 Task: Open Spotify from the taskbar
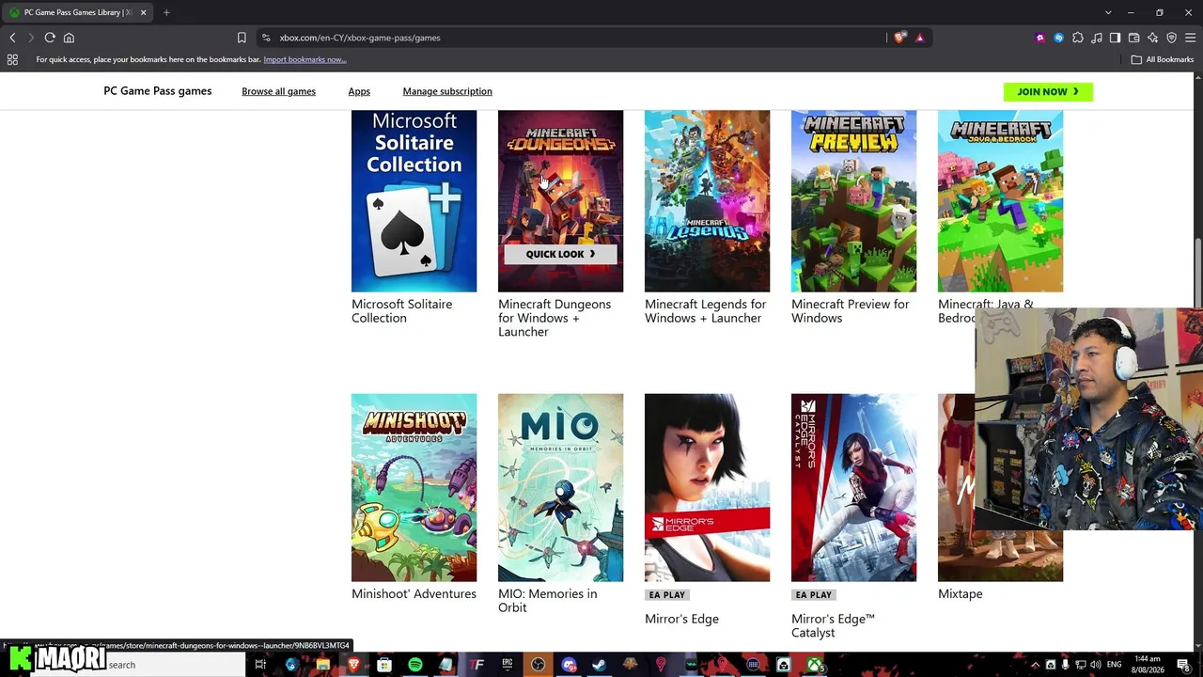click(414, 665)
